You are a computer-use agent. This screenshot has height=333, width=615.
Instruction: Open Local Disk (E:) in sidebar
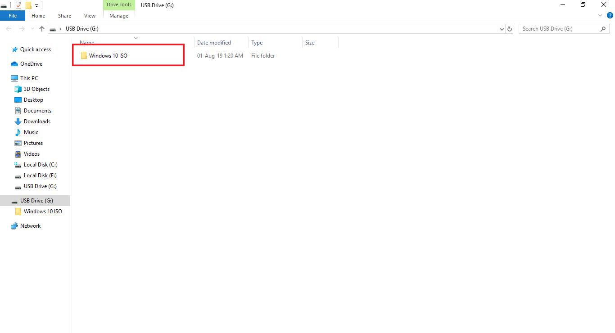(40, 175)
